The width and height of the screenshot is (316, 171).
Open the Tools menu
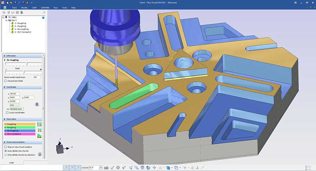64,7
